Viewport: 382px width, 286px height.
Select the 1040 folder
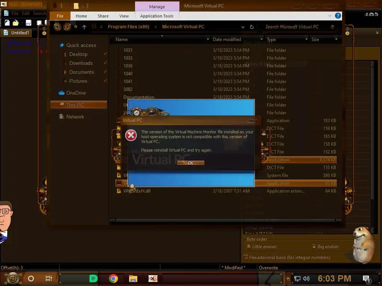(128, 73)
